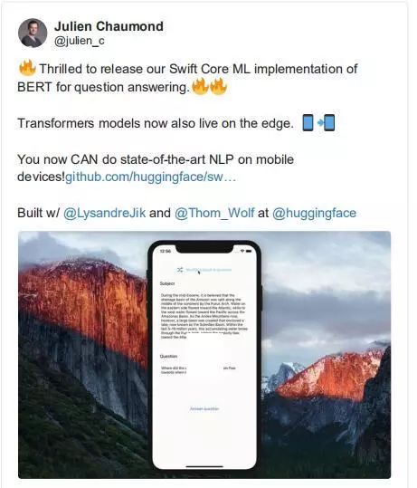
Task: Click the phone Wi-Fi status icon
Action: click(x=242, y=251)
